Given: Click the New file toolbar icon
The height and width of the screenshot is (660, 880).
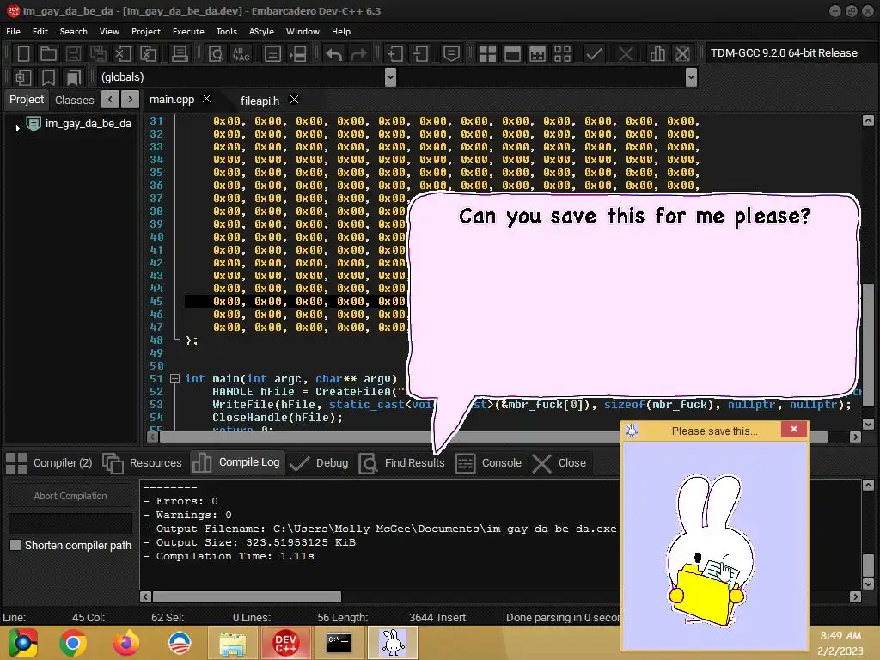Looking at the screenshot, I should click(23, 54).
